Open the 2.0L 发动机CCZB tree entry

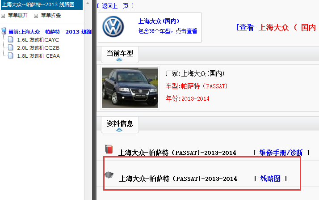tap(38, 48)
